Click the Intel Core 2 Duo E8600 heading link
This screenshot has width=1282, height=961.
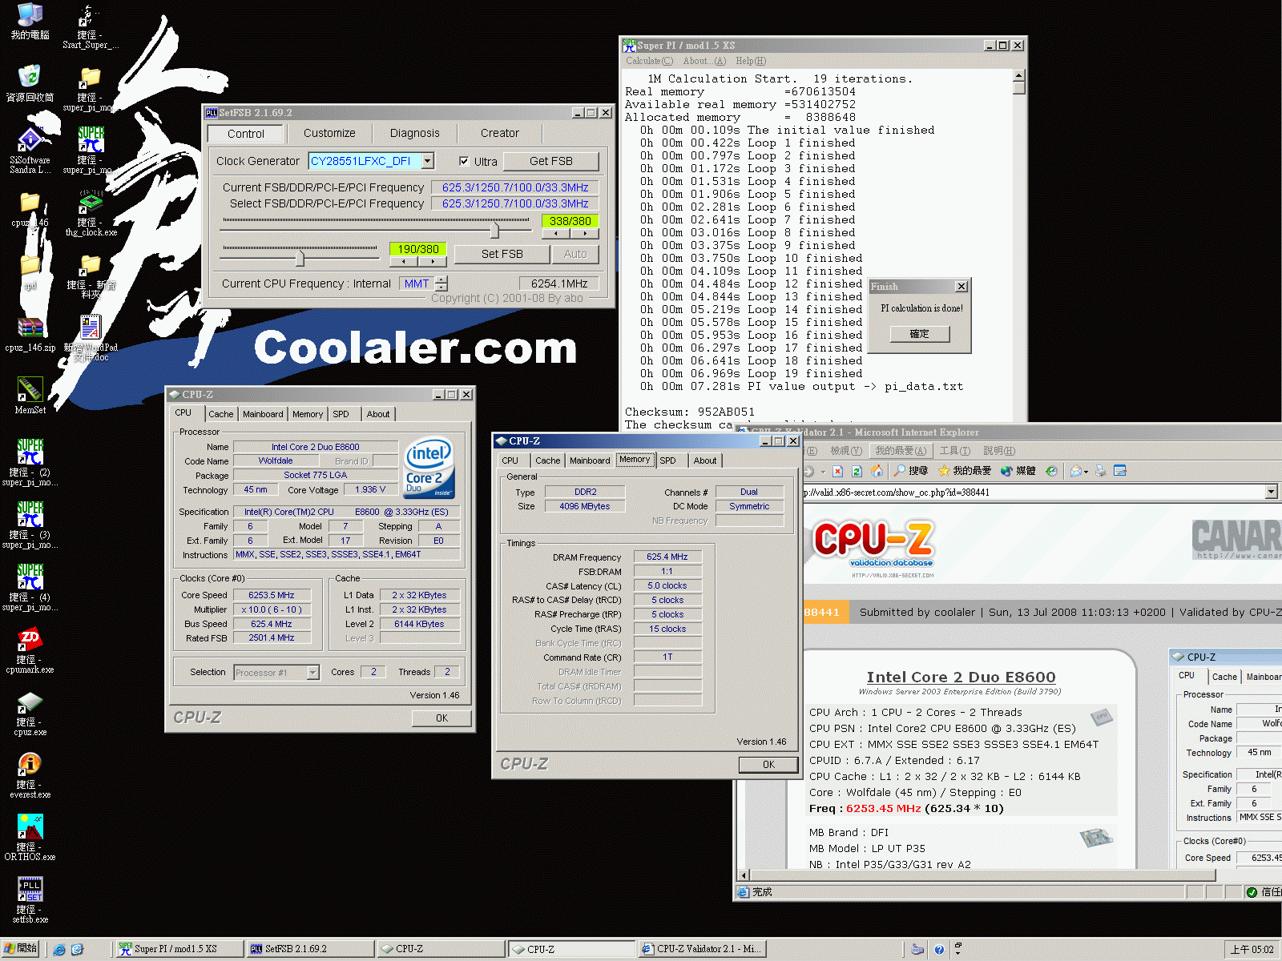coord(961,677)
